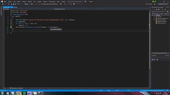Expand the Исходные файлы folder
Screen dimensions: 170x95
(154, 20)
